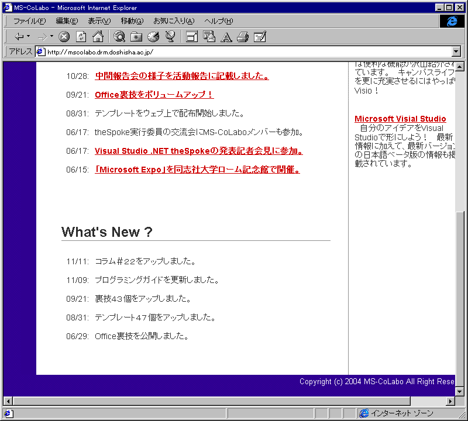468x421 pixels.
Task: Open the Search toolbar icon
Action: 119,37
